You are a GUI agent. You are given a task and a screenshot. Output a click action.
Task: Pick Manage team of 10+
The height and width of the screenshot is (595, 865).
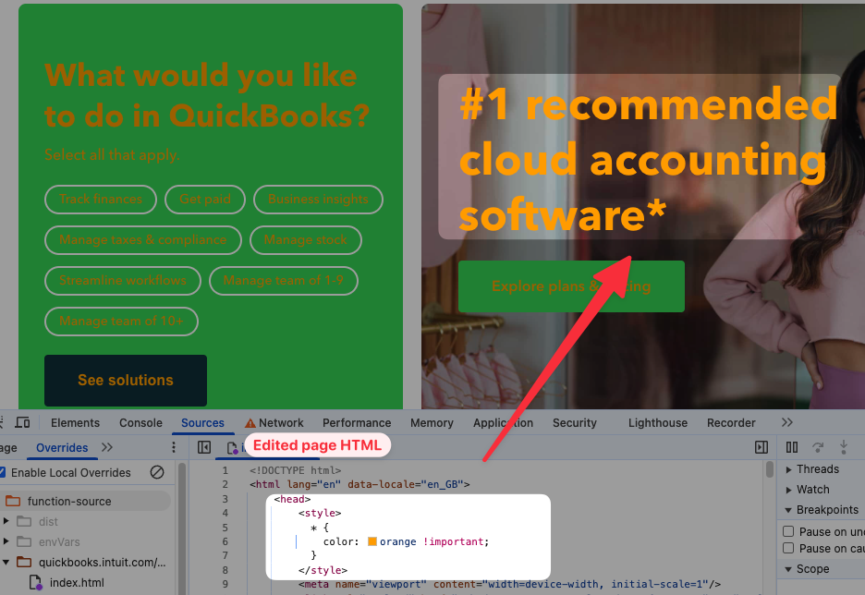tap(121, 321)
